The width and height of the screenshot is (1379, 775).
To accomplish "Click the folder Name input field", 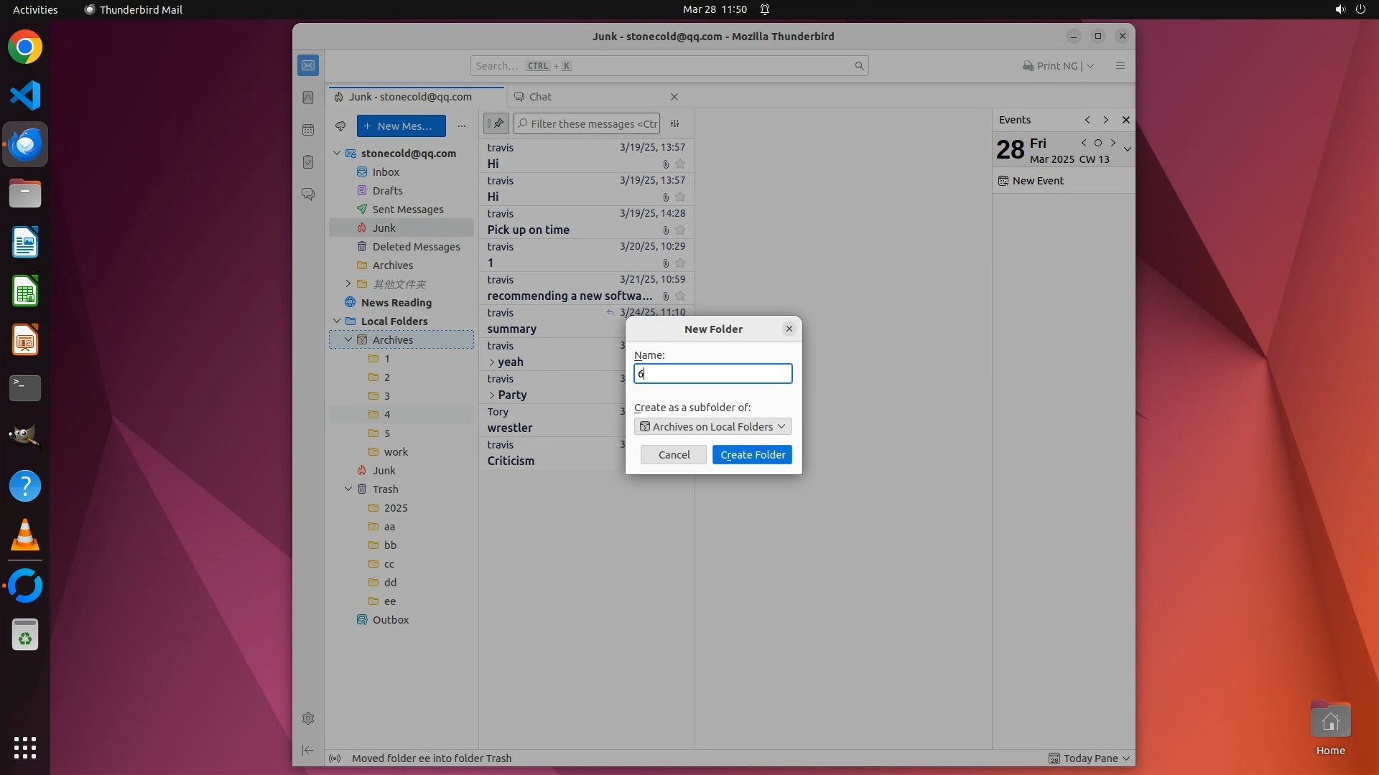I will point(712,374).
